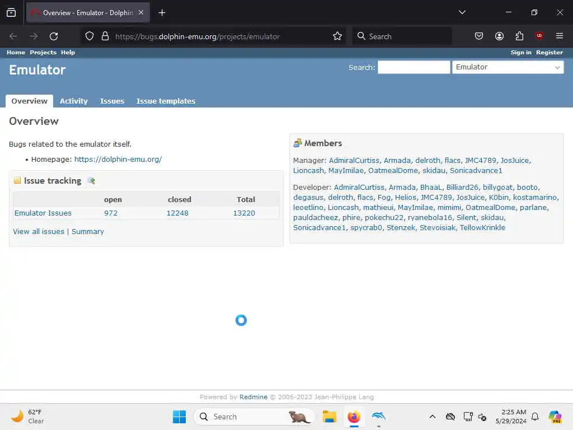This screenshot has width=573, height=430.
Task: Reload the current page
Action: point(54,36)
